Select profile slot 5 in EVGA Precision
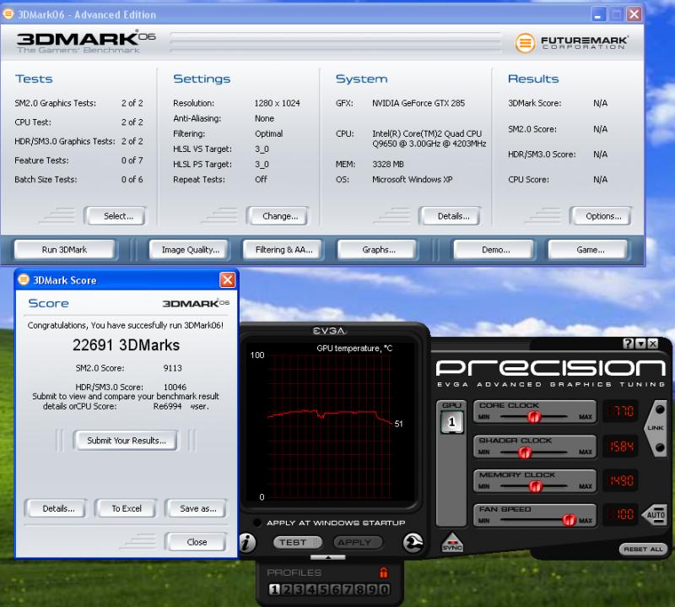Viewport: 675px width, 607px height. point(323,589)
